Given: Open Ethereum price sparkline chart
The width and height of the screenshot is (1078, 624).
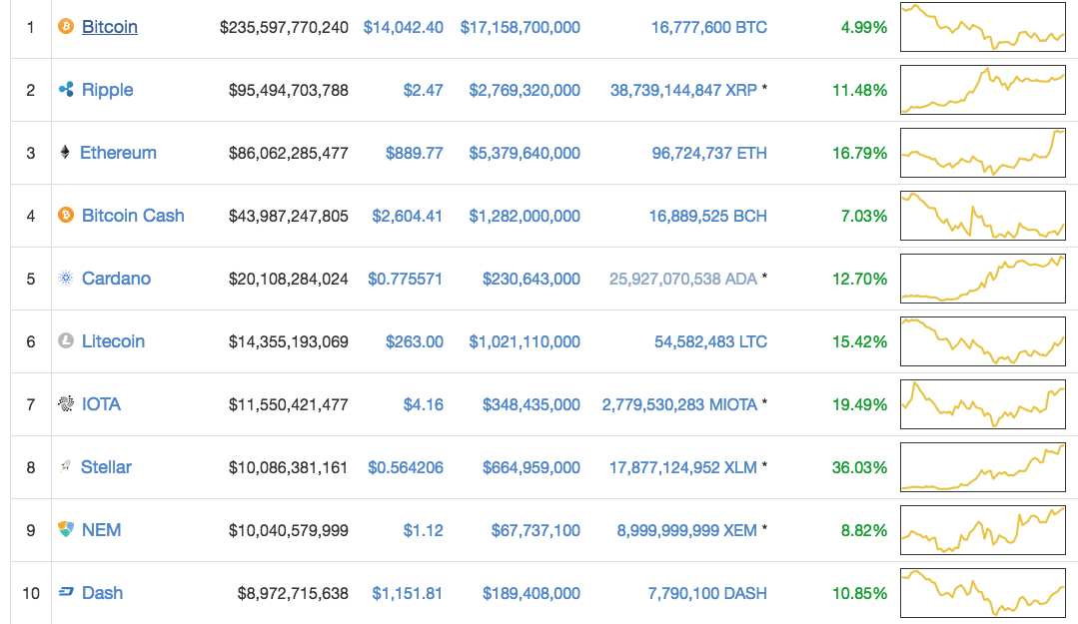Looking at the screenshot, I should pyautogui.click(x=983, y=153).
